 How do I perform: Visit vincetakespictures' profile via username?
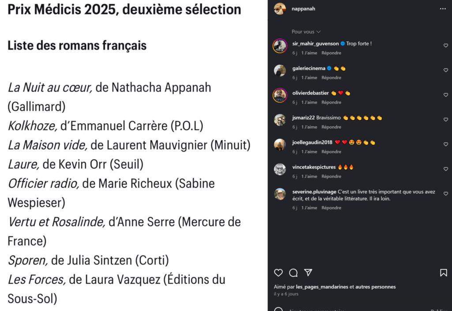(314, 167)
